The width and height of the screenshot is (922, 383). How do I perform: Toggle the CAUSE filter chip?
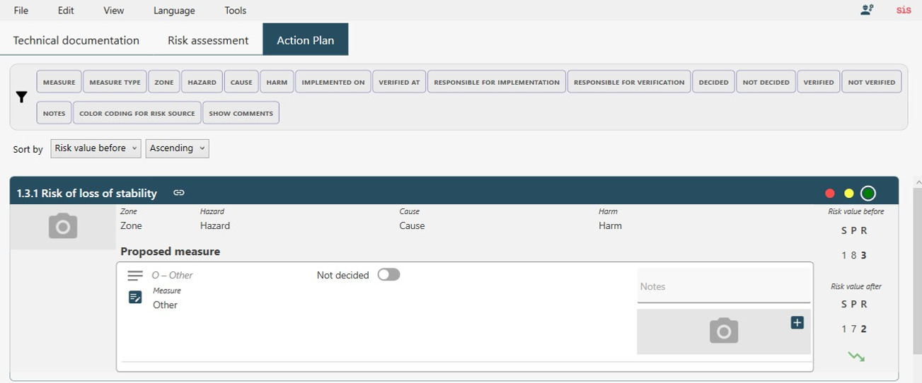click(241, 82)
